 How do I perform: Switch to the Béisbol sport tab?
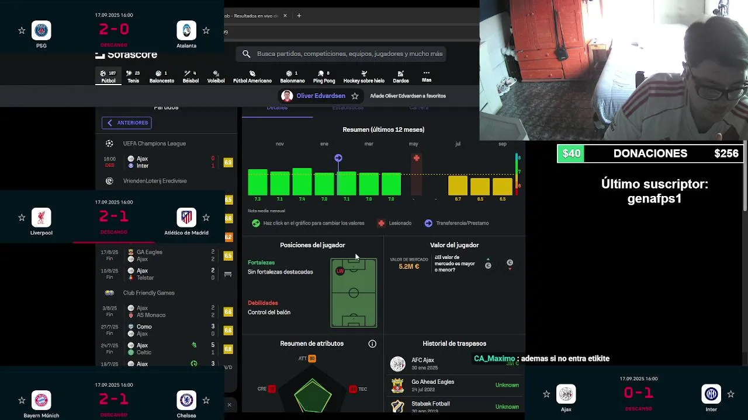click(x=191, y=77)
